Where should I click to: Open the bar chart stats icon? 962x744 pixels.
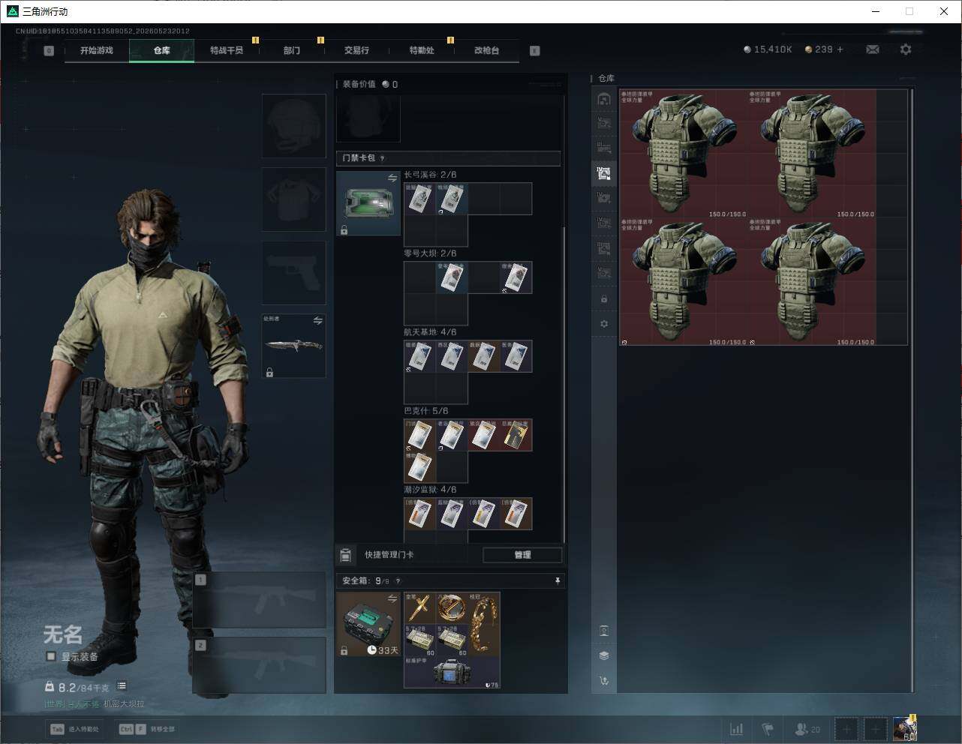pos(737,729)
